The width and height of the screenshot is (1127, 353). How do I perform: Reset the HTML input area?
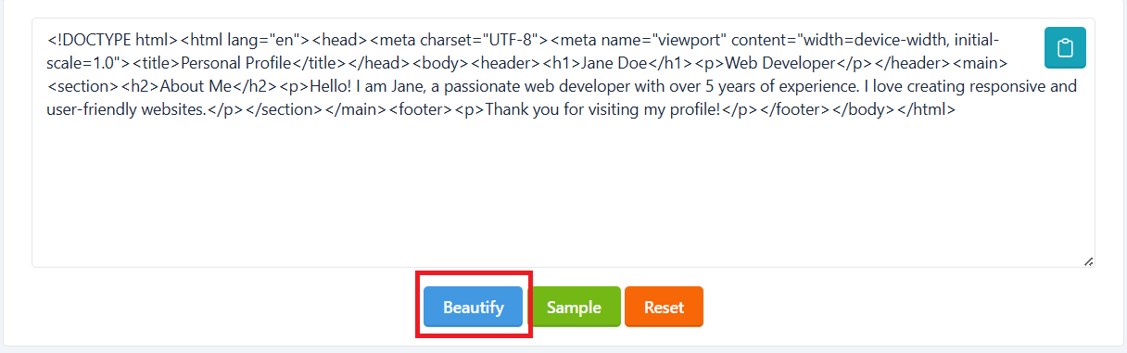pyautogui.click(x=664, y=307)
